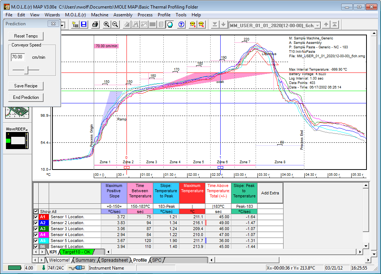381x274 pixels.
Task: Click the Zoom Out magnifier icon
Action: (115, 25)
